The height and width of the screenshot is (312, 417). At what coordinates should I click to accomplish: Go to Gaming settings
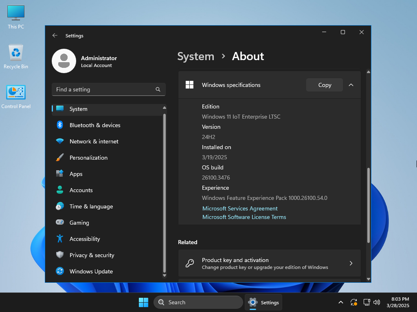pyautogui.click(x=107, y=223)
